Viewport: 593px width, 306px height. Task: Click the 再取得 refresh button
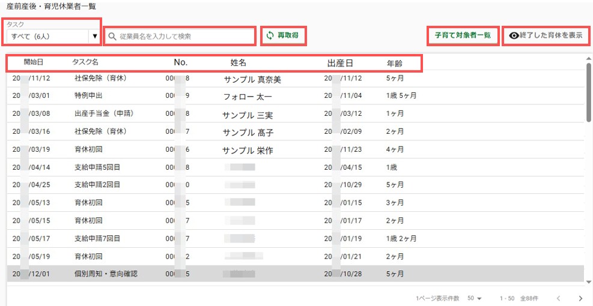tap(283, 36)
